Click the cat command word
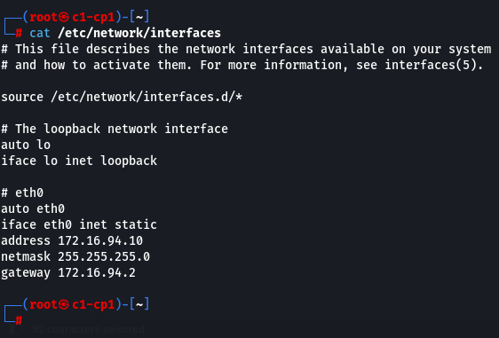Screen dimensions: 499x338 40,33
